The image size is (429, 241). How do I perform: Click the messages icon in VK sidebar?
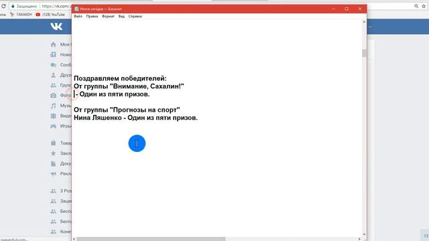click(x=54, y=65)
